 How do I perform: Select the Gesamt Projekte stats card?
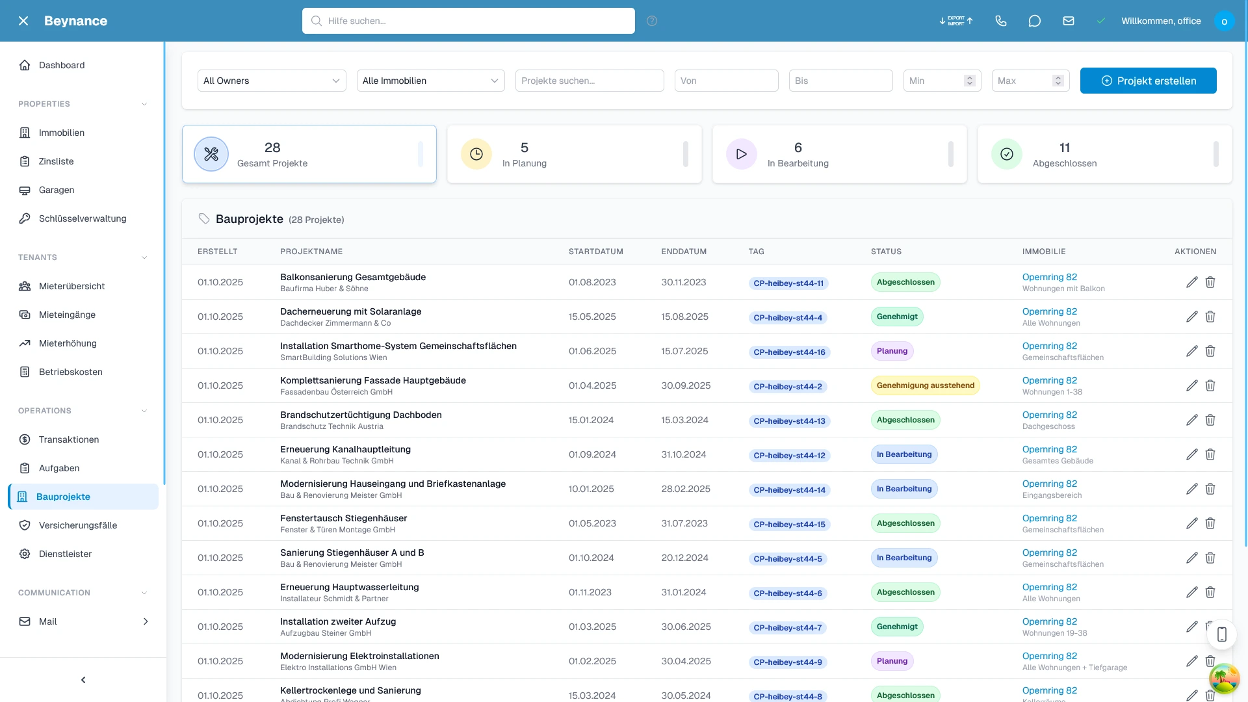309,154
